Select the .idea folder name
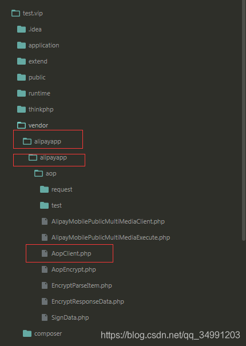246x346 pixels. tap(35, 29)
